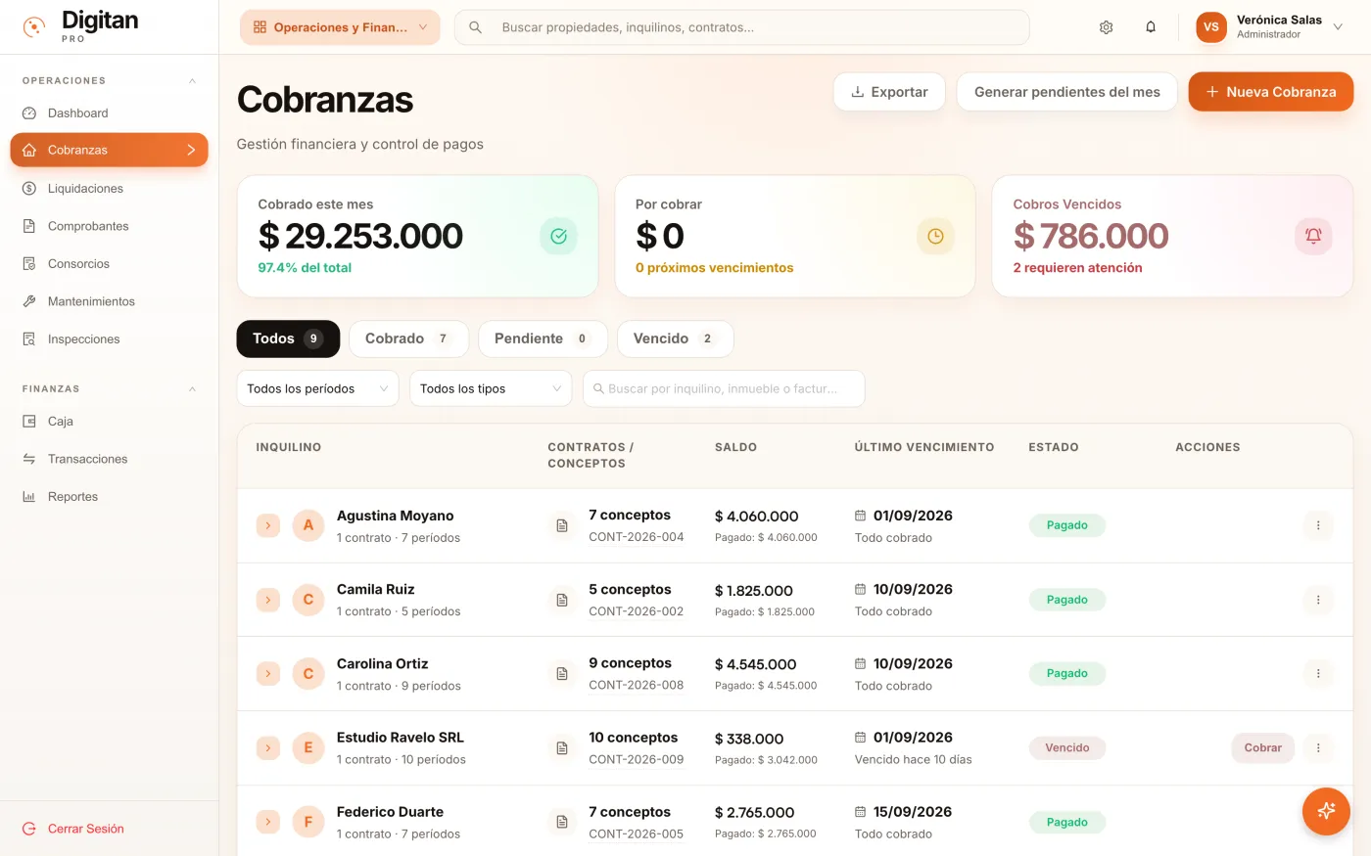The height and width of the screenshot is (856, 1371).
Task: Focus the search by inquilino input field
Action: 724,388
